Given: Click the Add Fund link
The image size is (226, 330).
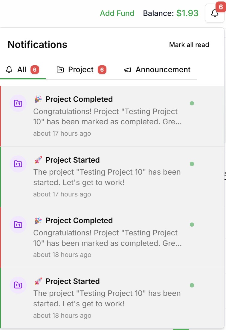Looking at the screenshot, I should click(117, 13).
